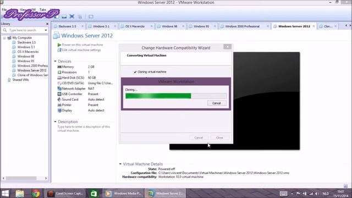The width and height of the screenshot is (352, 198).
Task: Open File Explorer from the taskbar
Action: [20, 193]
